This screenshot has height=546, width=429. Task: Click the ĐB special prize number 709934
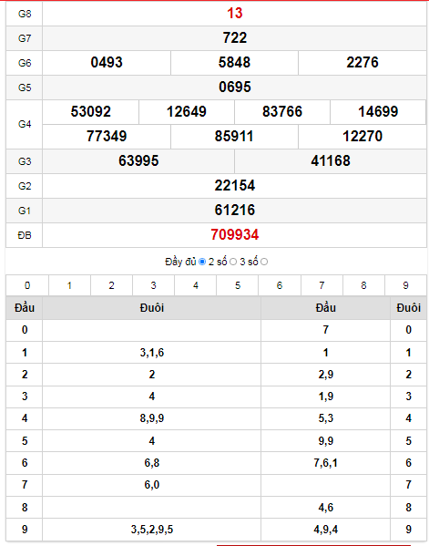tap(234, 234)
